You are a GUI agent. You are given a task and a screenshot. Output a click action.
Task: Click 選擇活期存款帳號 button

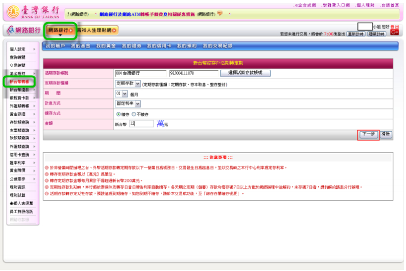click(245, 73)
